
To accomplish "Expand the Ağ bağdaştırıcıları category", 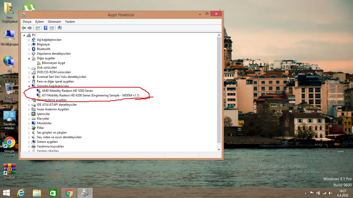I will tap(29, 40).
